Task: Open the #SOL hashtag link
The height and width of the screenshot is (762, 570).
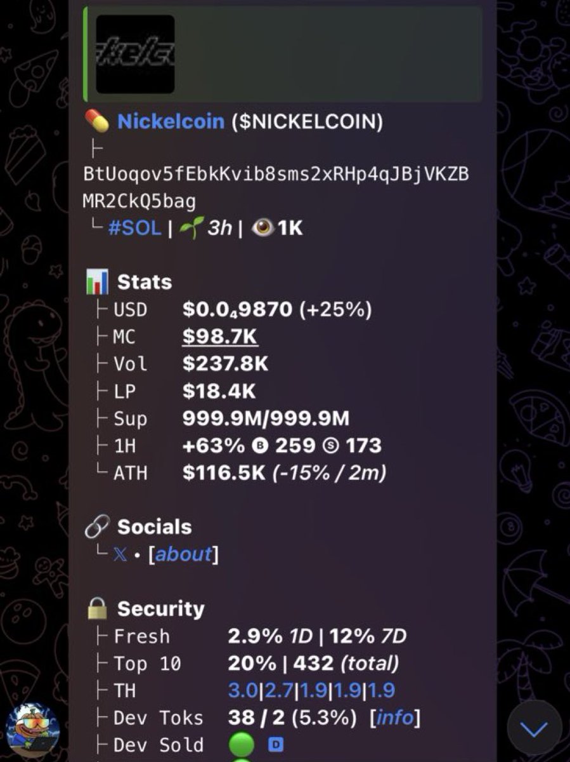Action: pyautogui.click(x=134, y=229)
